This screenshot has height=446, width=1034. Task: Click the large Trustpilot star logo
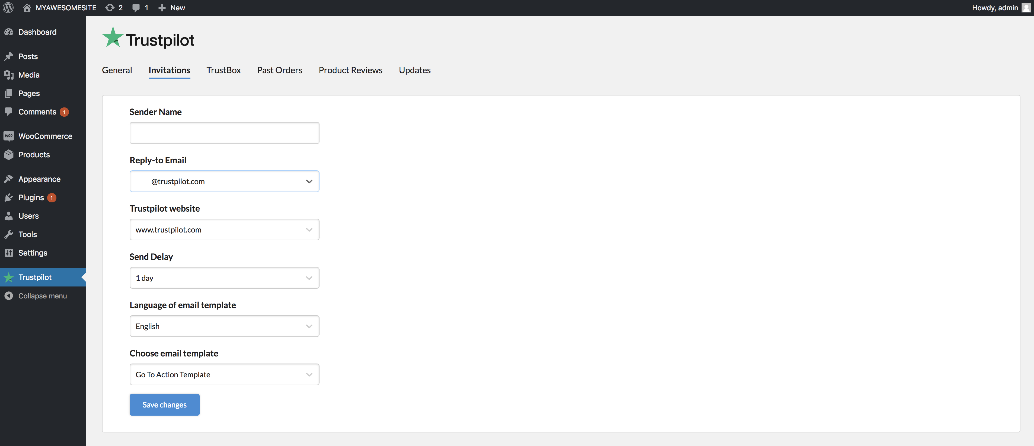(x=112, y=37)
